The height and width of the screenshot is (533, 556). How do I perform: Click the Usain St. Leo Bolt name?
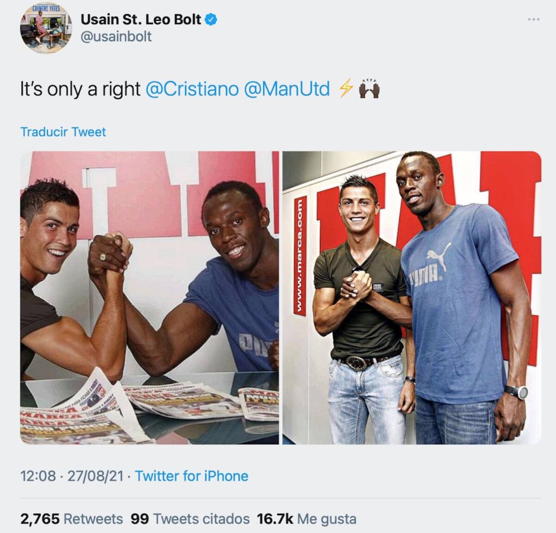[x=141, y=19]
